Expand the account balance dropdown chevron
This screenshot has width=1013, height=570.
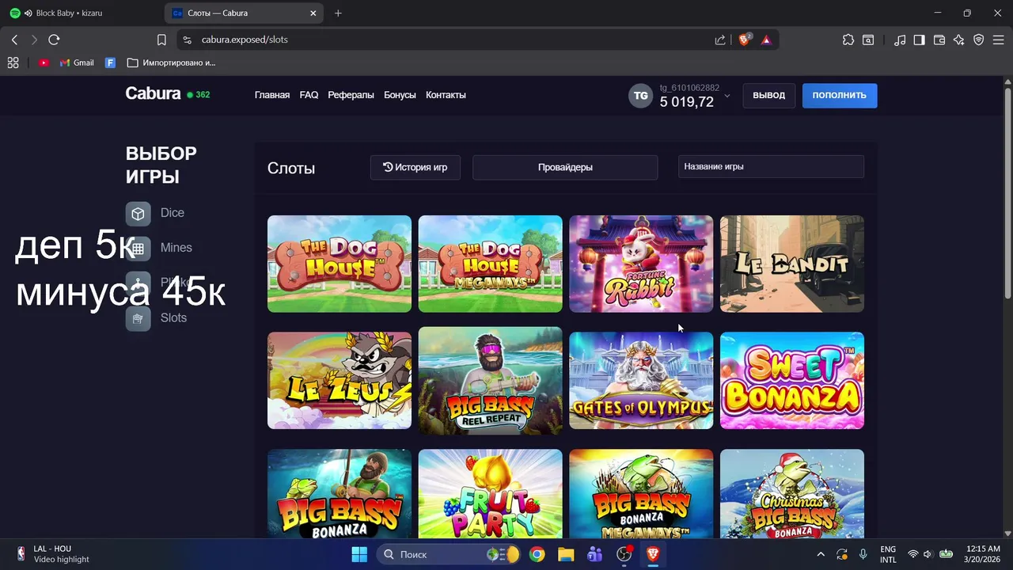coord(727,96)
